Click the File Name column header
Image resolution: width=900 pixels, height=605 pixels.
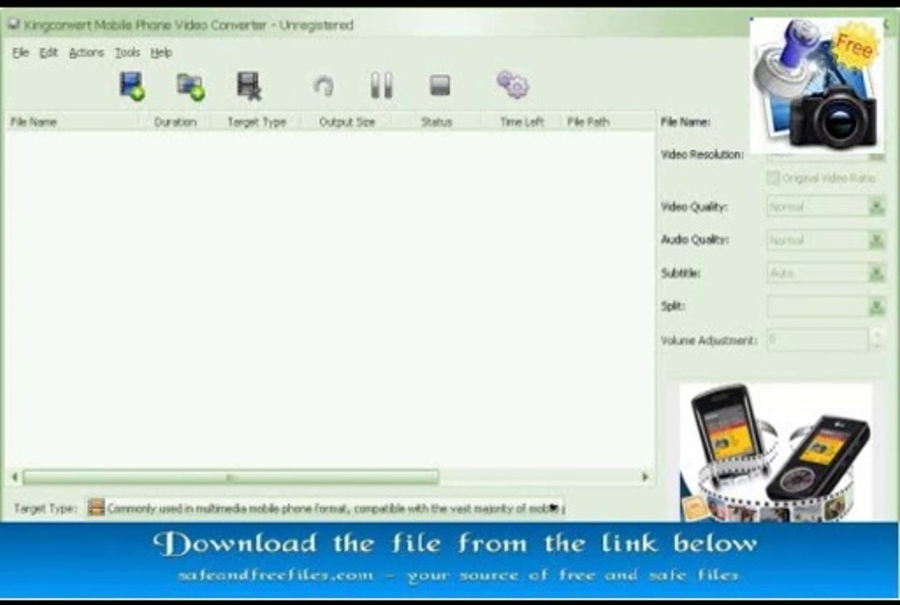(x=72, y=122)
